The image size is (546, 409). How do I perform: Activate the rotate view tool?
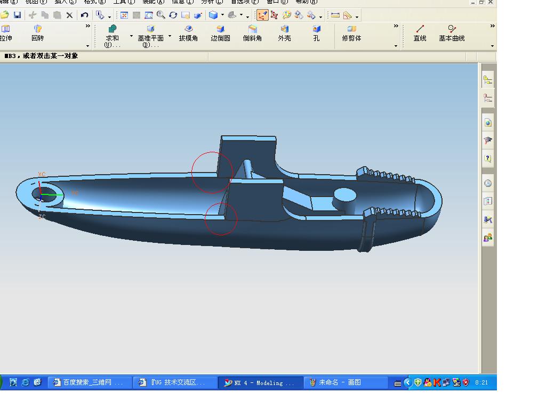(173, 15)
